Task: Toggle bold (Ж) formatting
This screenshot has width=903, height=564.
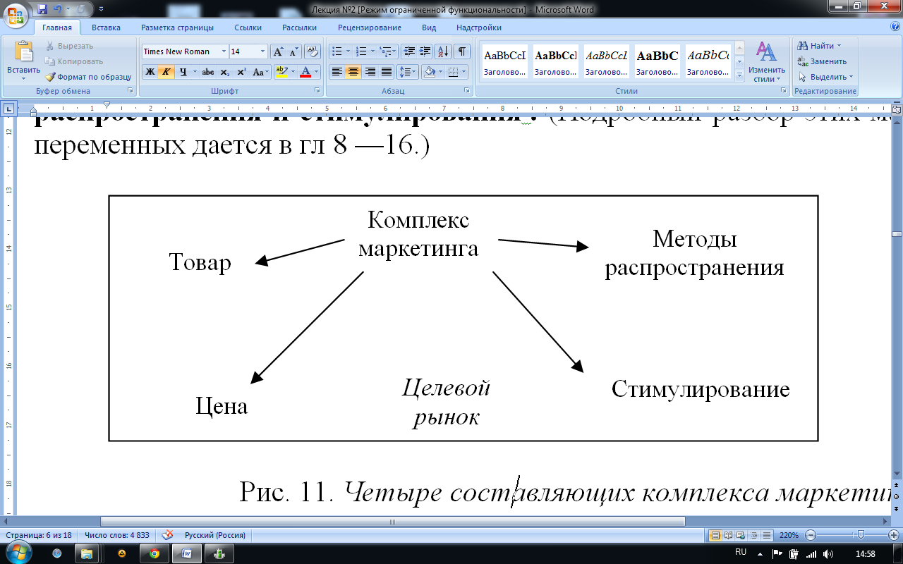Action: (x=150, y=72)
